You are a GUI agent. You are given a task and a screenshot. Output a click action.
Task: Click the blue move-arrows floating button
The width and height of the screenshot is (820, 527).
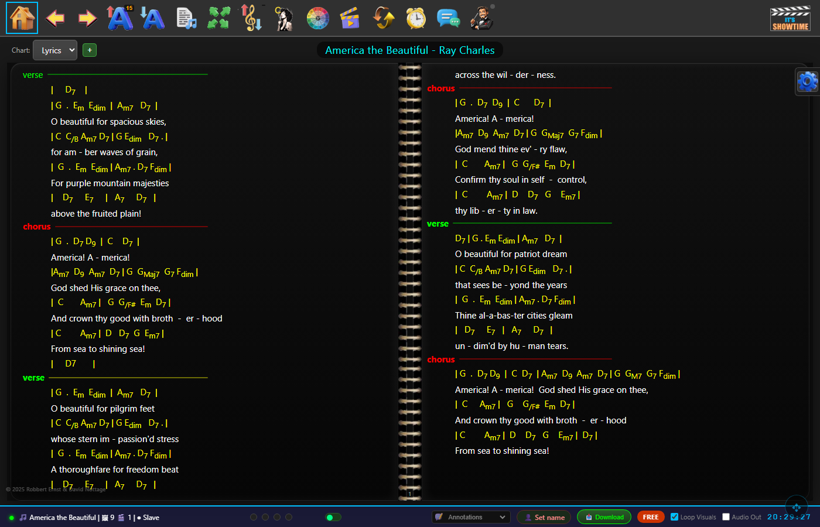(796, 507)
